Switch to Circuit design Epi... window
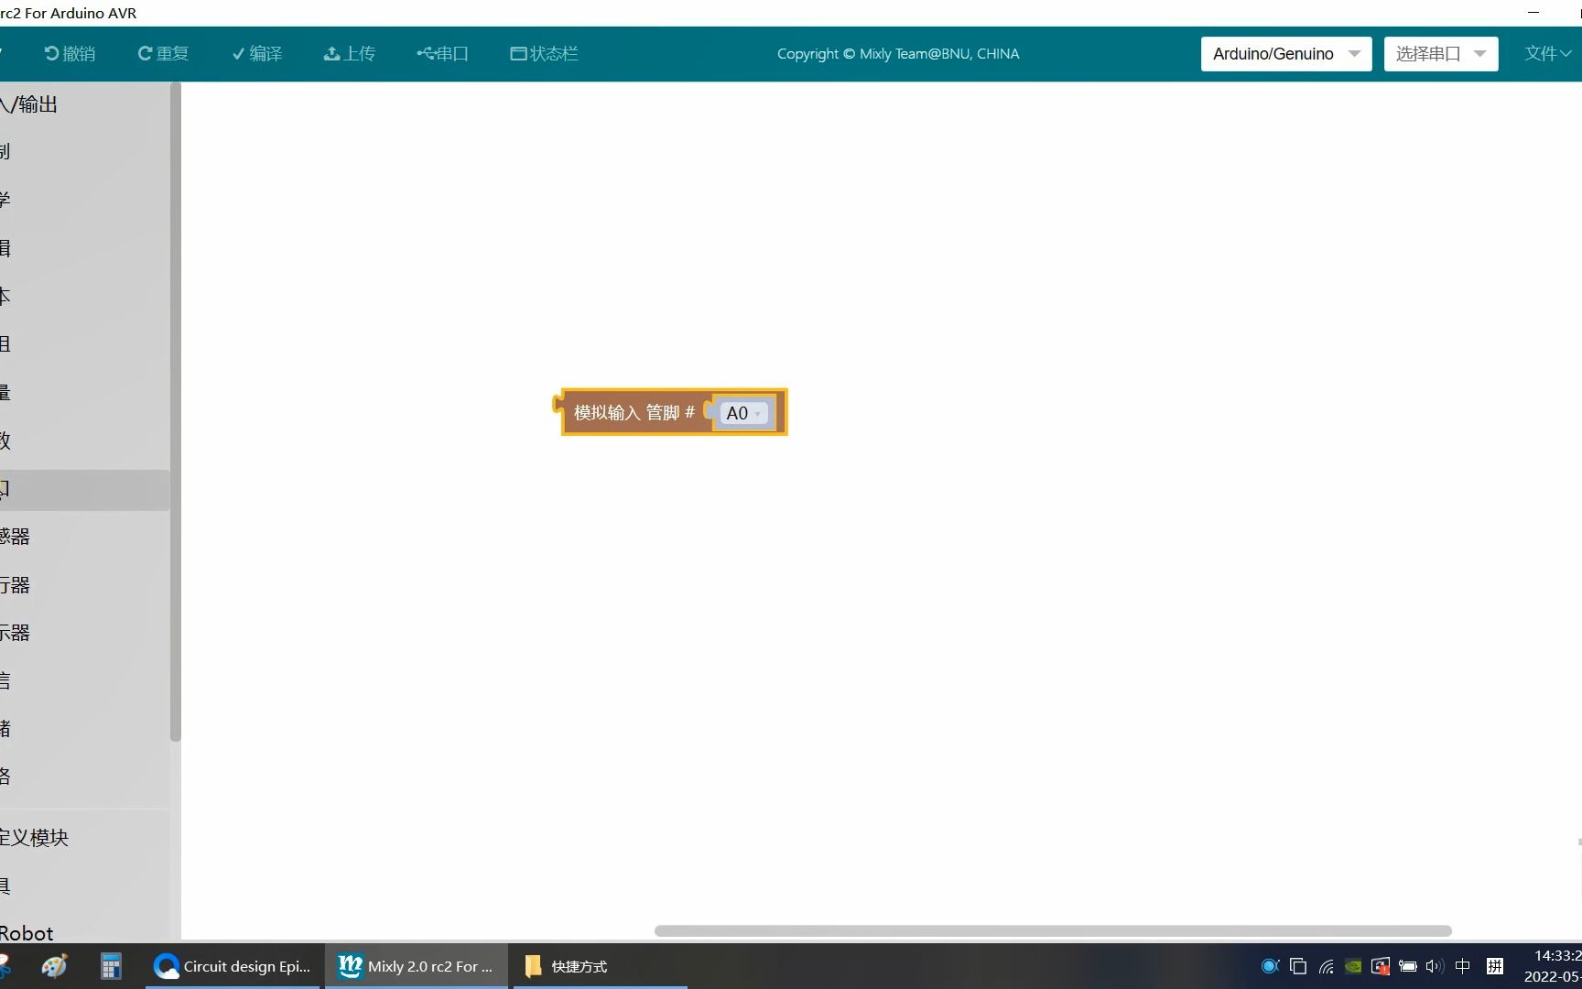The image size is (1582, 989). (x=233, y=966)
